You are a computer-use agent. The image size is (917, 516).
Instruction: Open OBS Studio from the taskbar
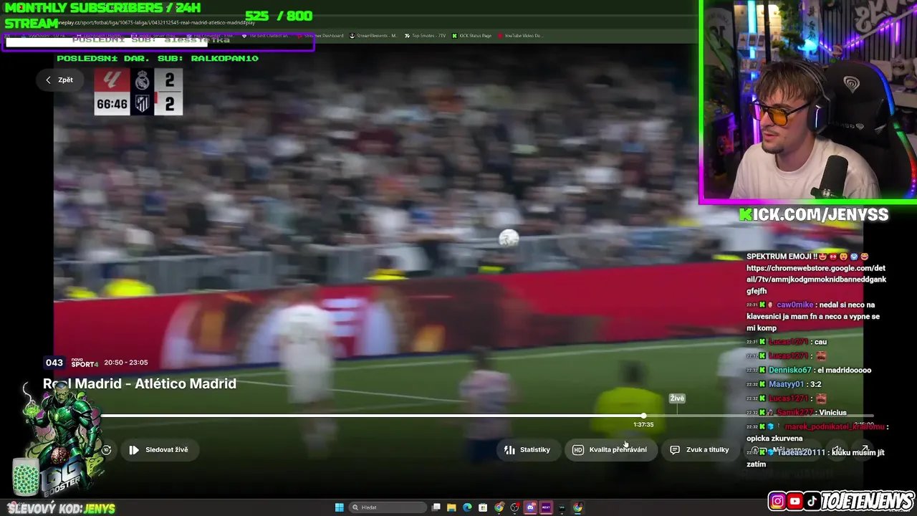tap(514, 507)
